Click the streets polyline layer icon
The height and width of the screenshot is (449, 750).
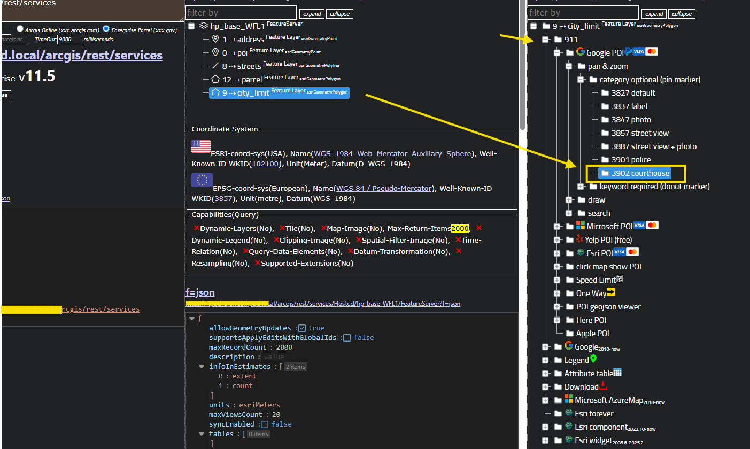point(215,66)
